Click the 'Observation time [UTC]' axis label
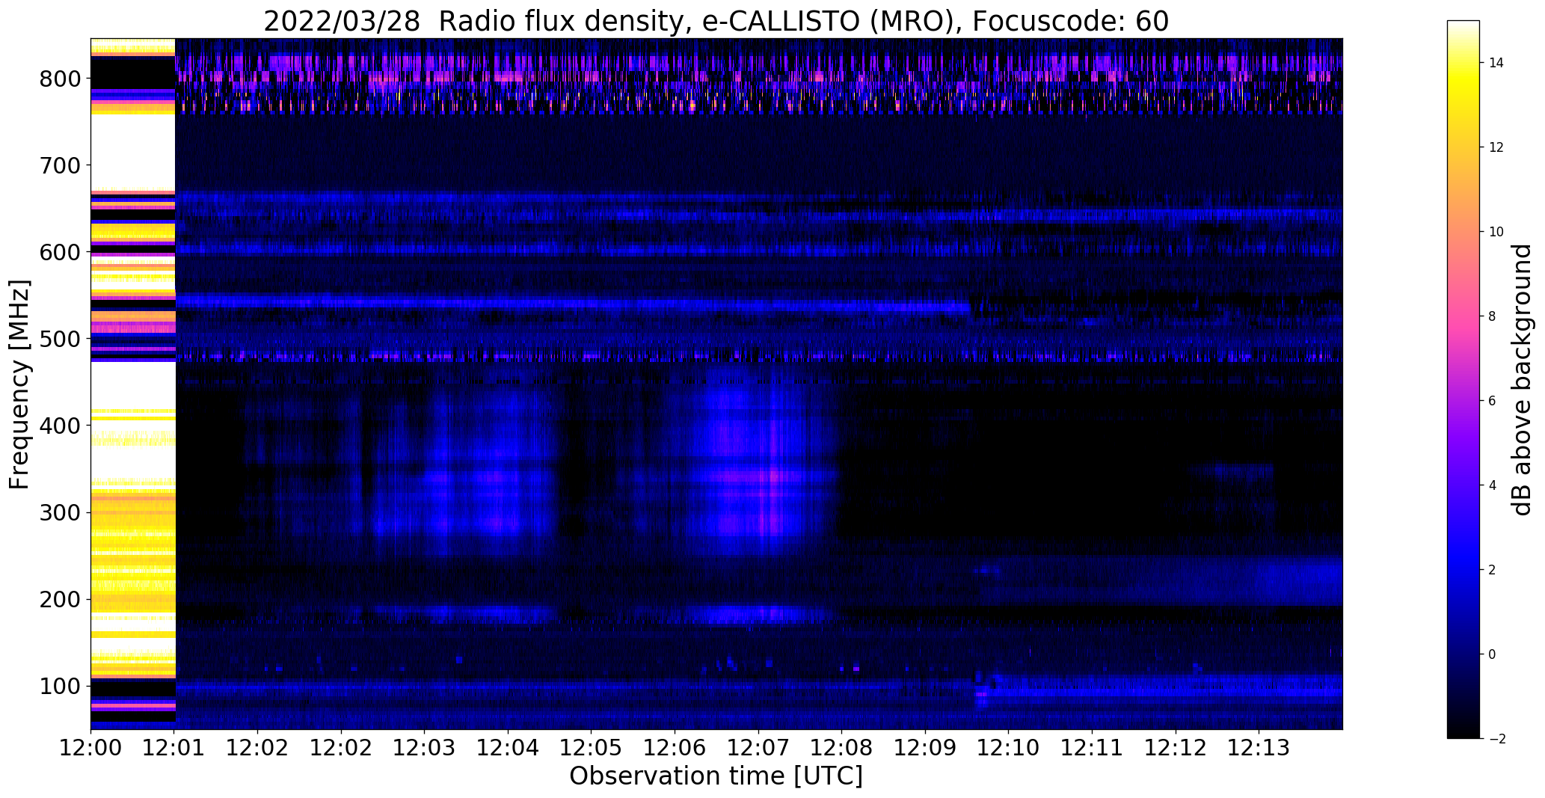Viewport: 1545px width, 798px height. pos(716,776)
